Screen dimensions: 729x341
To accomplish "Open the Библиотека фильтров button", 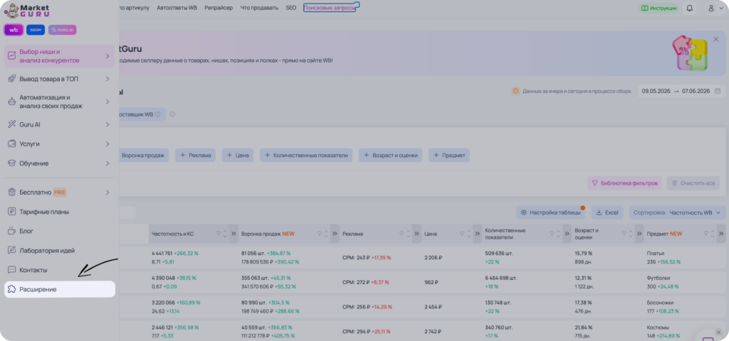I will (x=624, y=183).
